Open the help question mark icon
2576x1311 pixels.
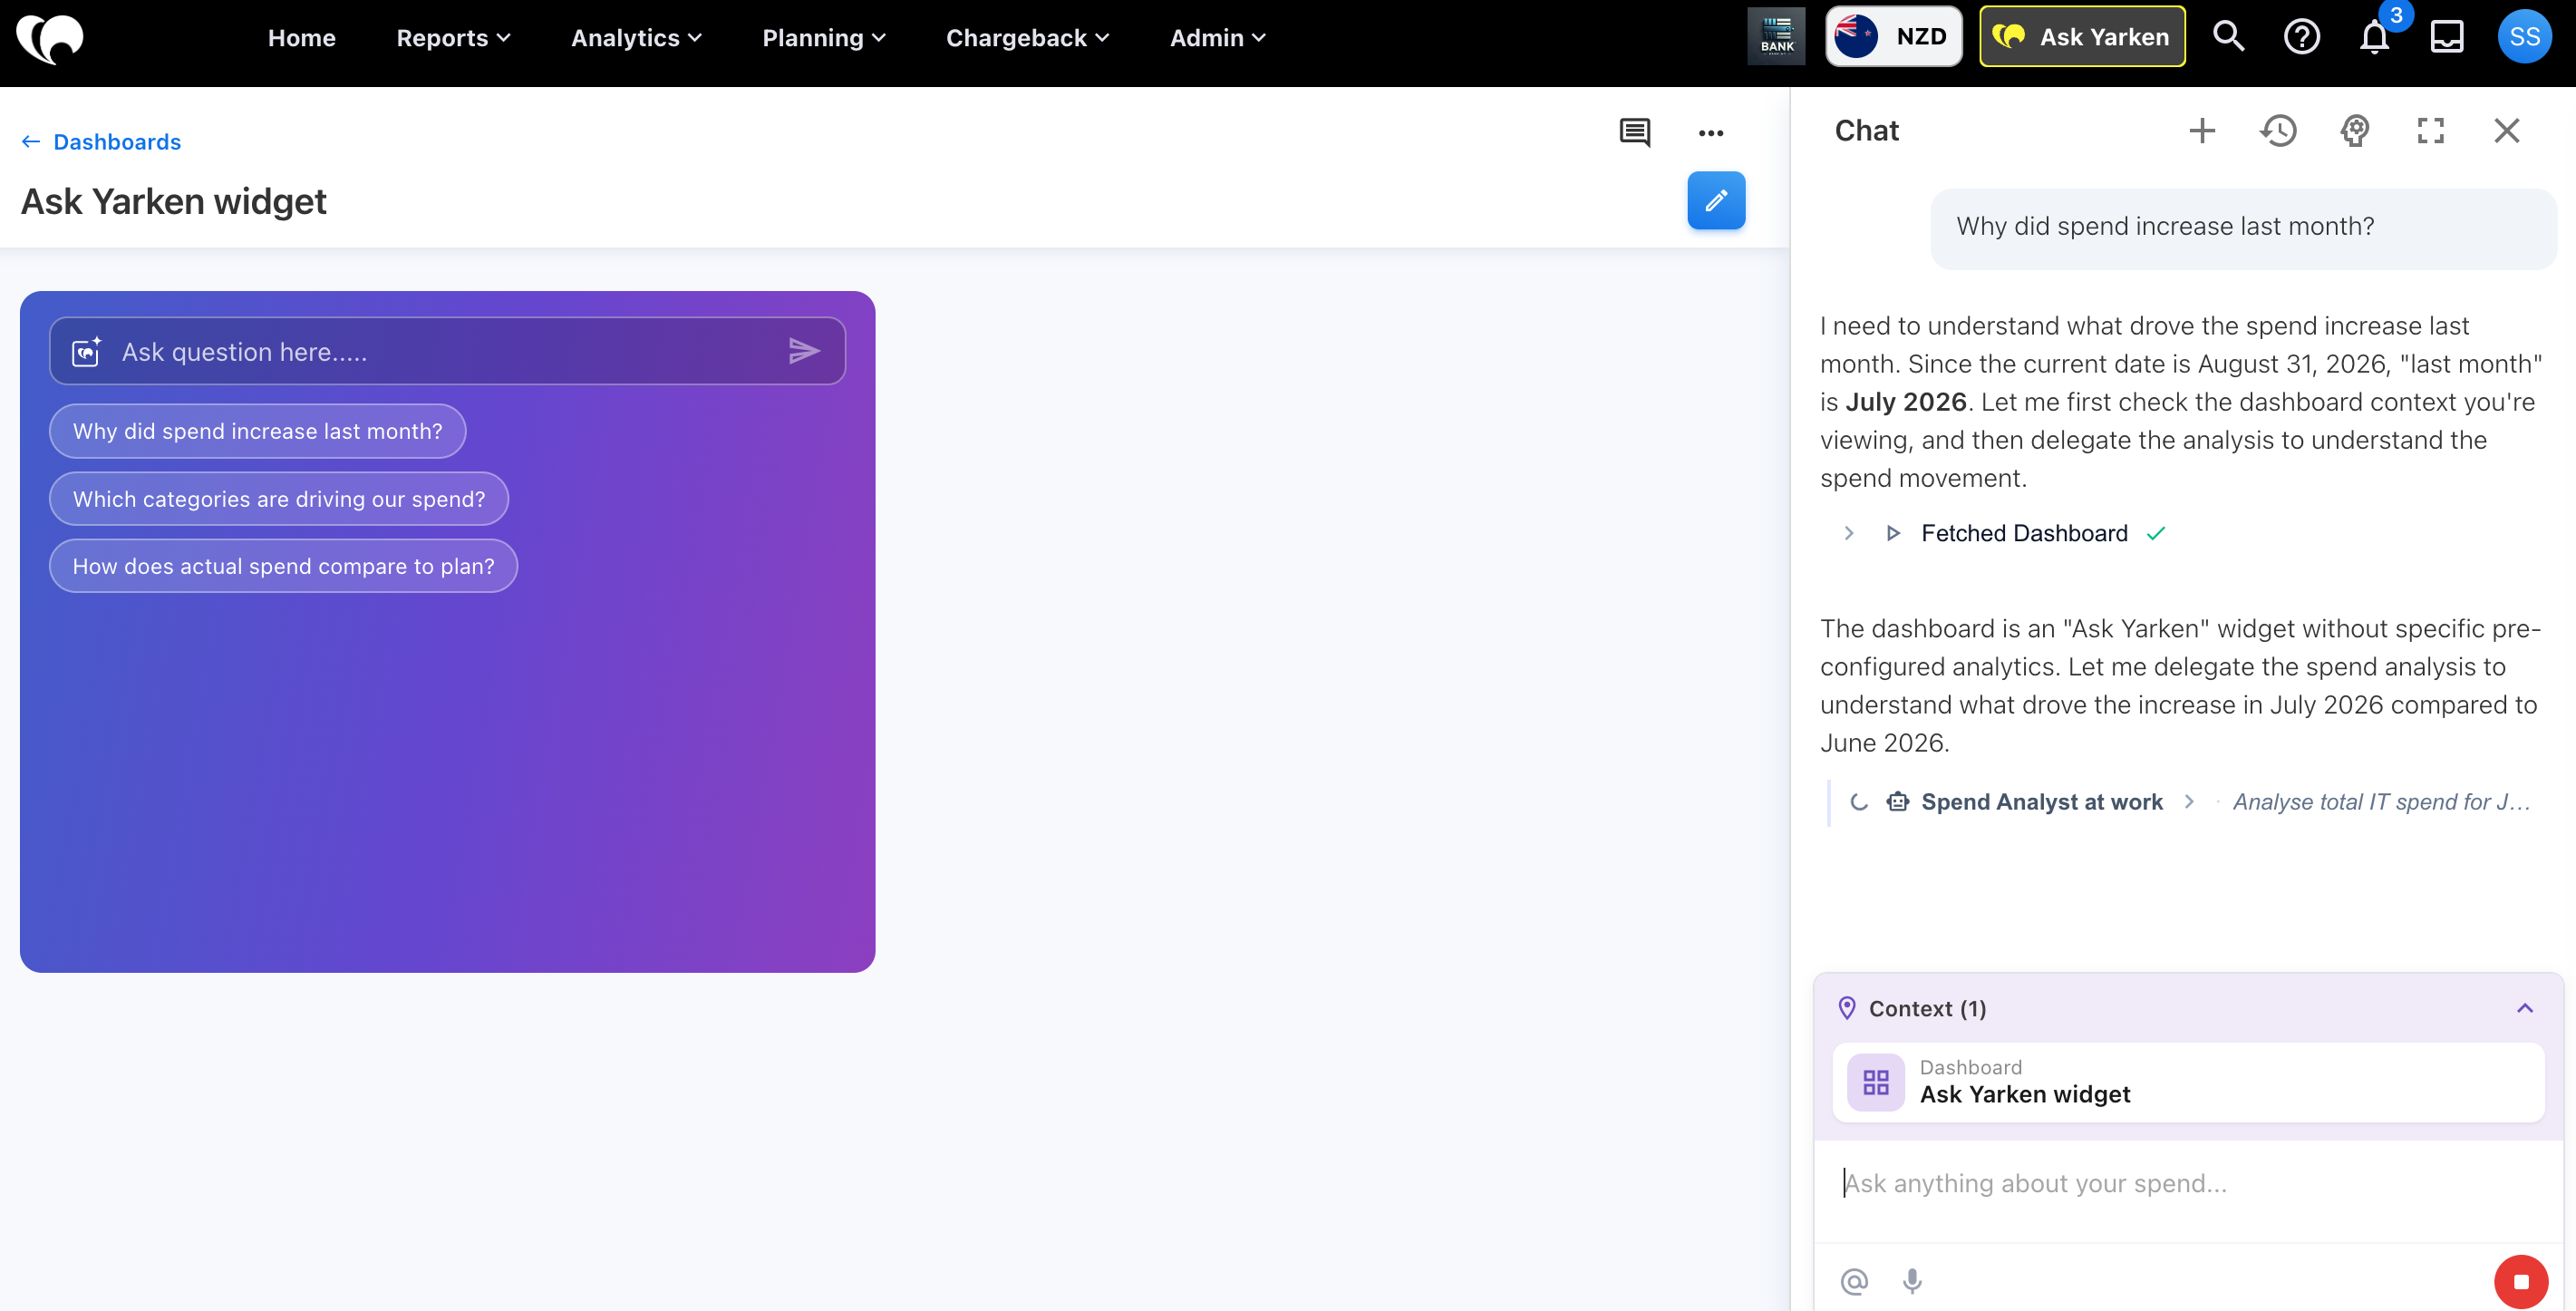[2301, 37]
